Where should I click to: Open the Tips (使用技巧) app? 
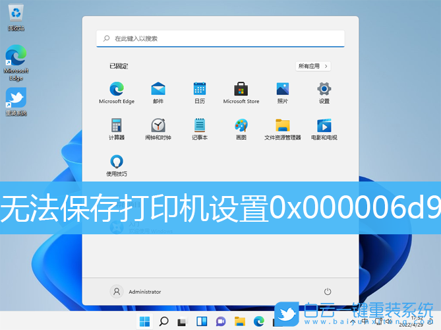(117, 166)
